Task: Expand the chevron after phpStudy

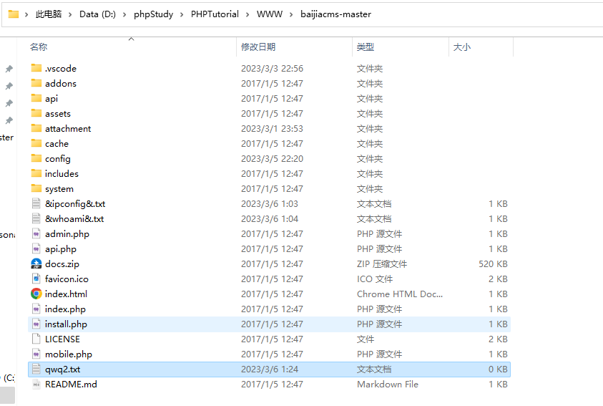Action: coord(182,14)
